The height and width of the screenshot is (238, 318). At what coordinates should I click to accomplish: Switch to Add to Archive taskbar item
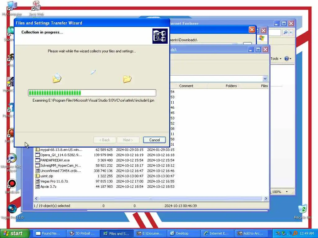point(251,233)
